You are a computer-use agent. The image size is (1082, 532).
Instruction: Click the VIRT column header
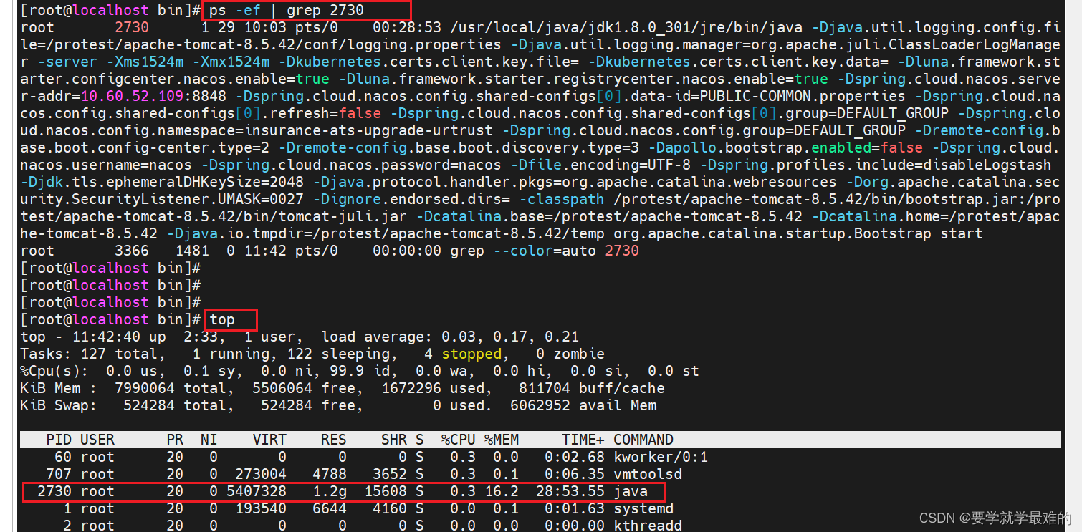(269, 440)
